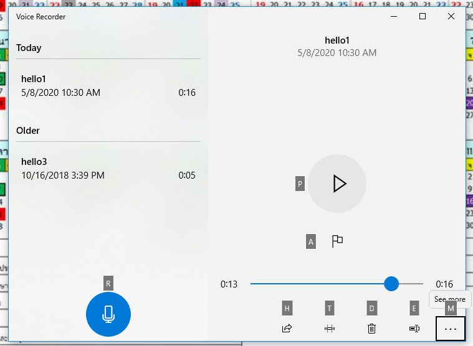
Task: Play the hello1 recording
Action: tap(337, 184)
